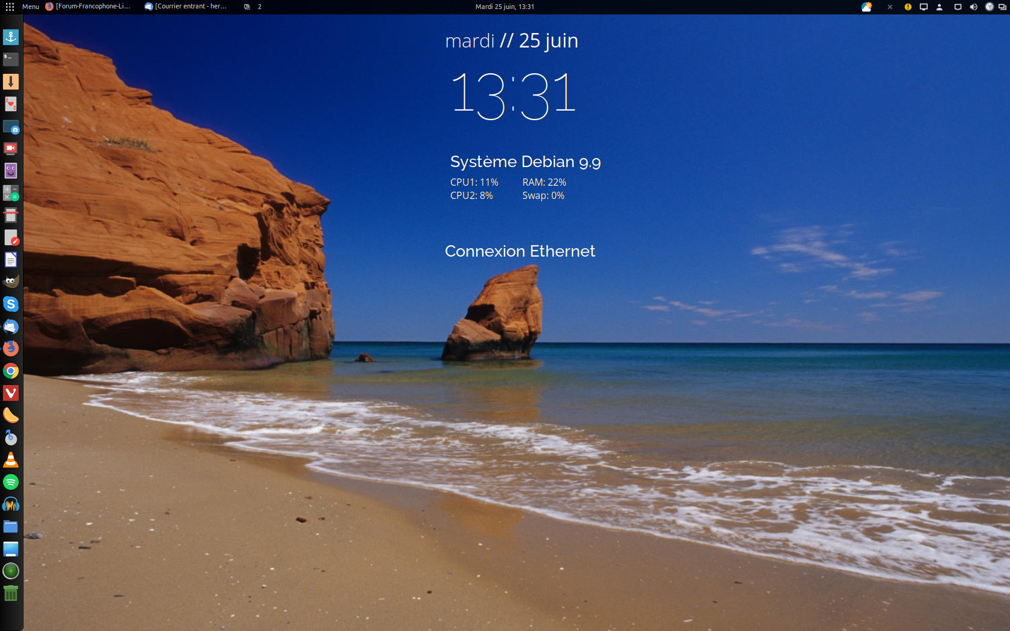Click the "Connexion Ethernet" label

520,251
